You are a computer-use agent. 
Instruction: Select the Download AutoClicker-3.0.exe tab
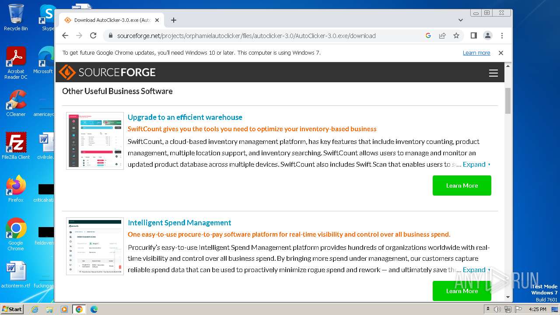point(112,20)
